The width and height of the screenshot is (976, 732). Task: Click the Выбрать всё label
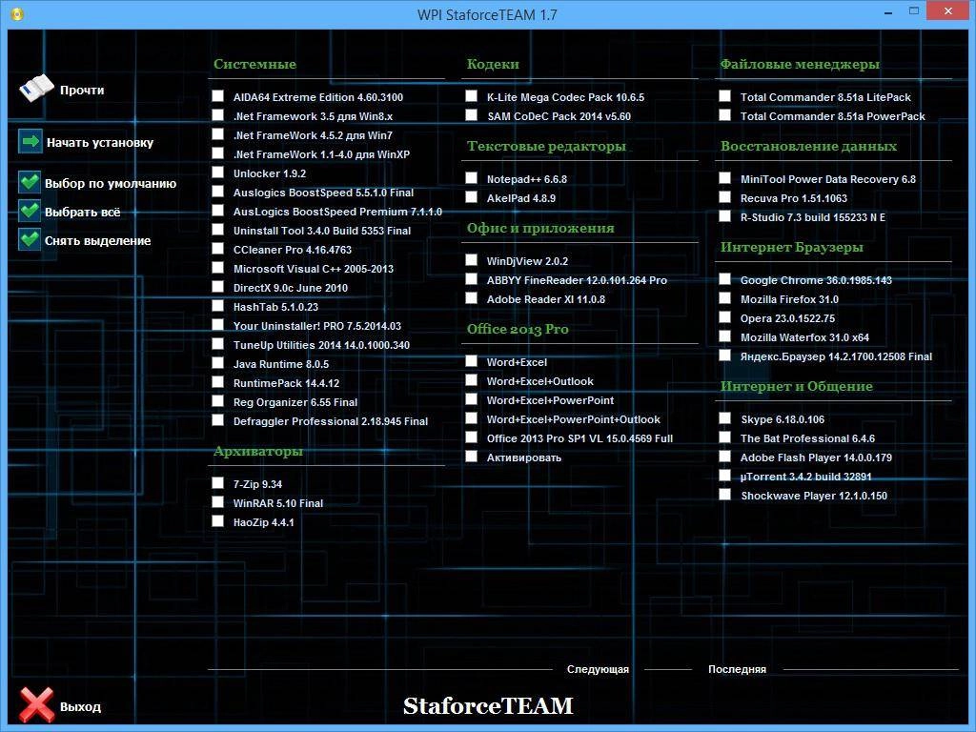click(x=82, y=213)
